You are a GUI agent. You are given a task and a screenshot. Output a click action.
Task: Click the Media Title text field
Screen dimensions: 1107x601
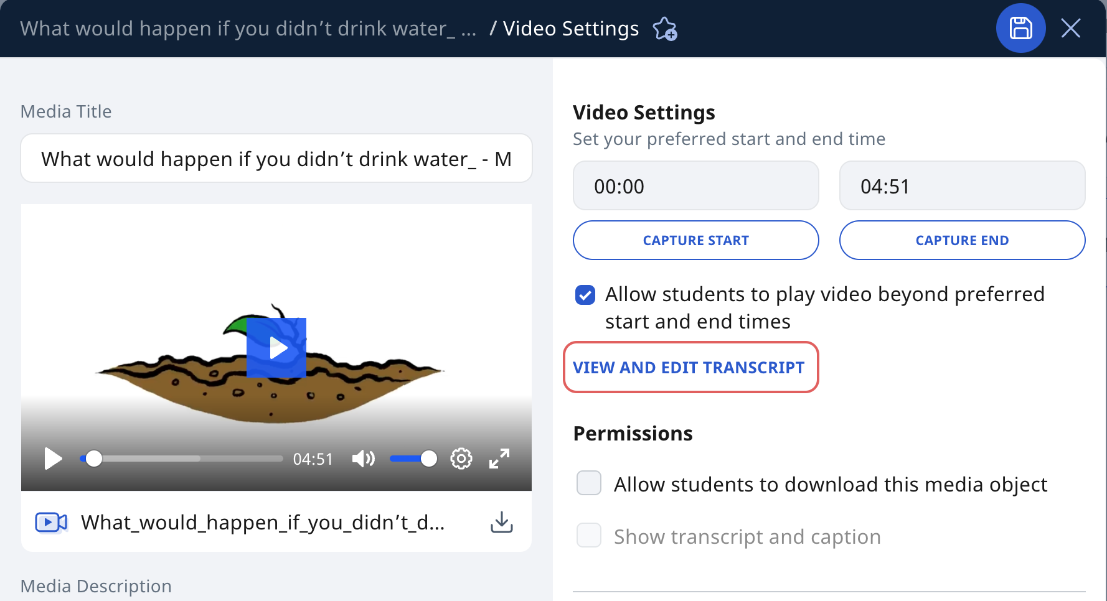[x=276, y=158]
